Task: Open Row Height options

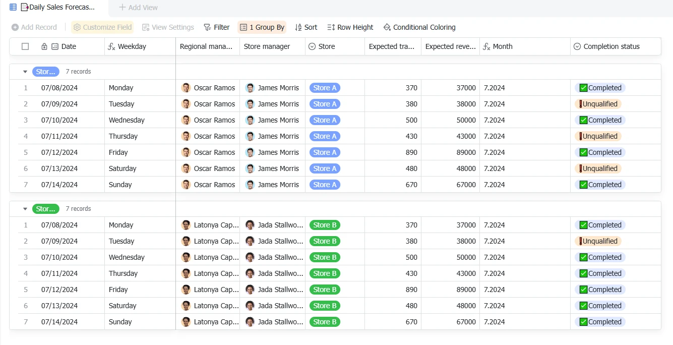Action: pos(350,27)
